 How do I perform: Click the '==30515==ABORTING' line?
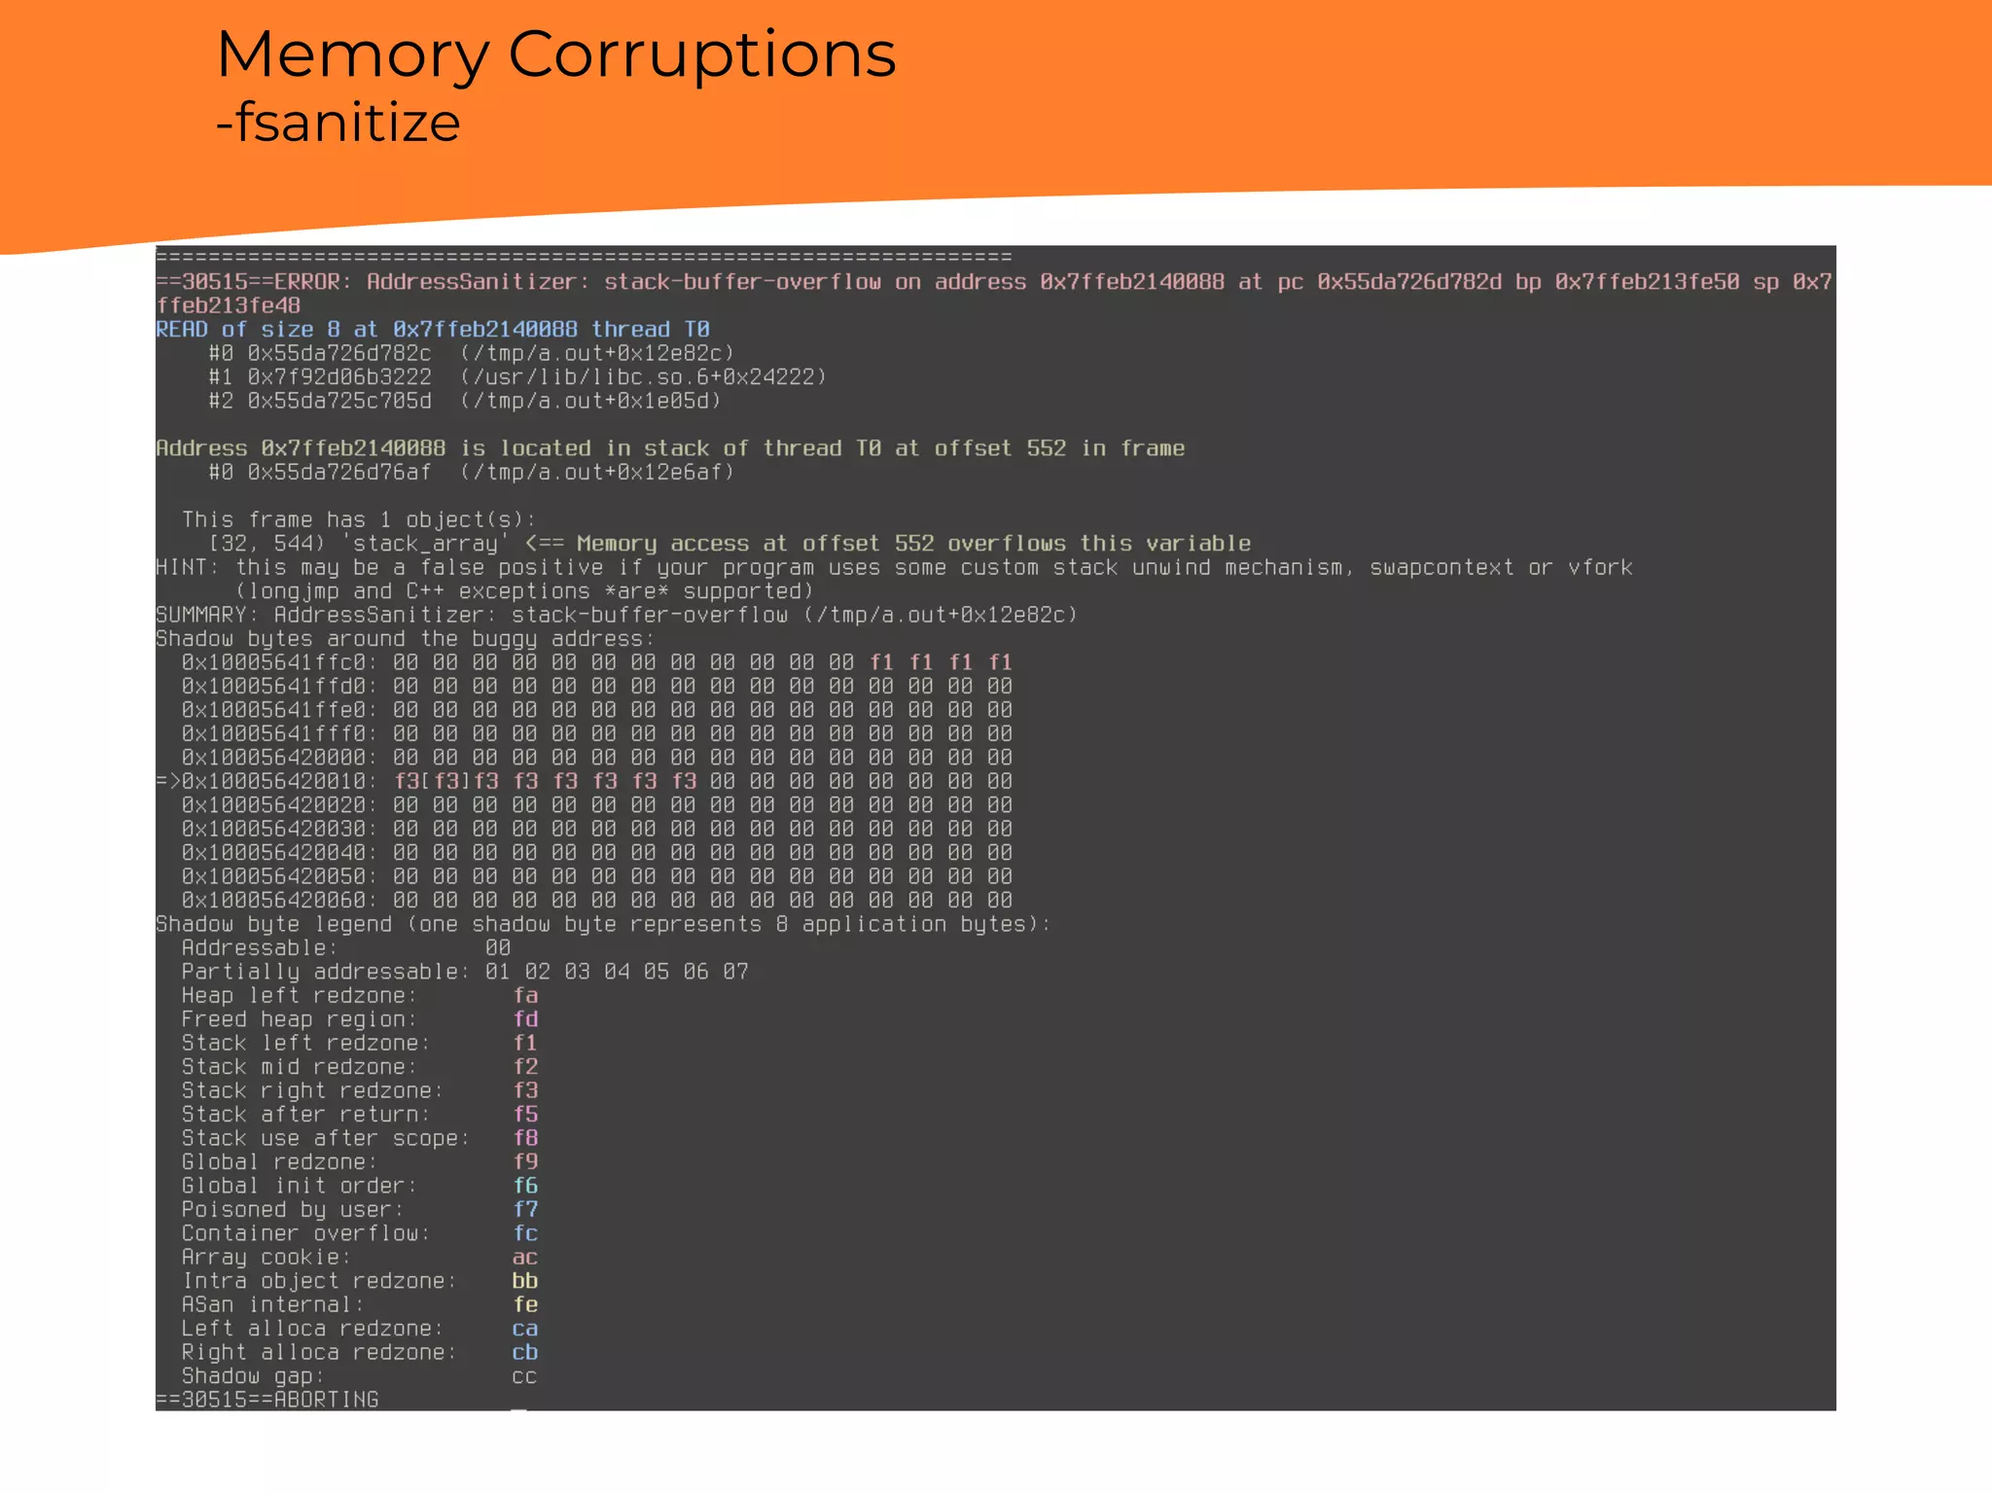pos(267,1400)
